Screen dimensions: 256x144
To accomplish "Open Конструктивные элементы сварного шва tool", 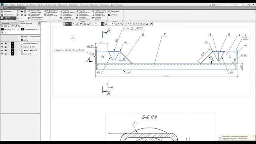I will coord(35,18).
